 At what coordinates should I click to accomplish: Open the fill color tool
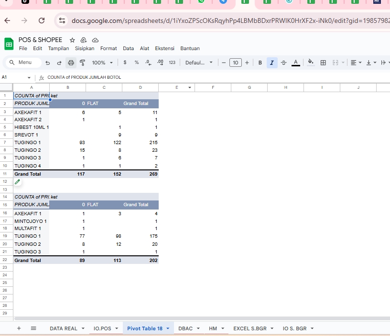(x=310, y=62)
